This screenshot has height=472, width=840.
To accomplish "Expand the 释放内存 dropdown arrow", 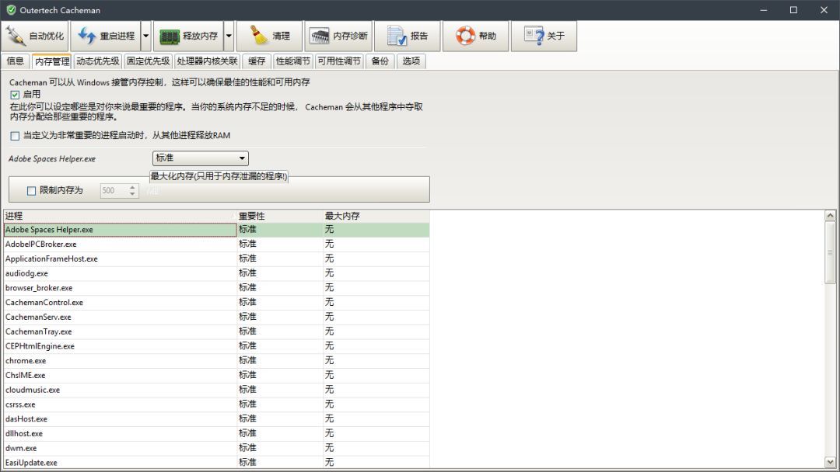I will pyautogui.click(x=228, y=35).
